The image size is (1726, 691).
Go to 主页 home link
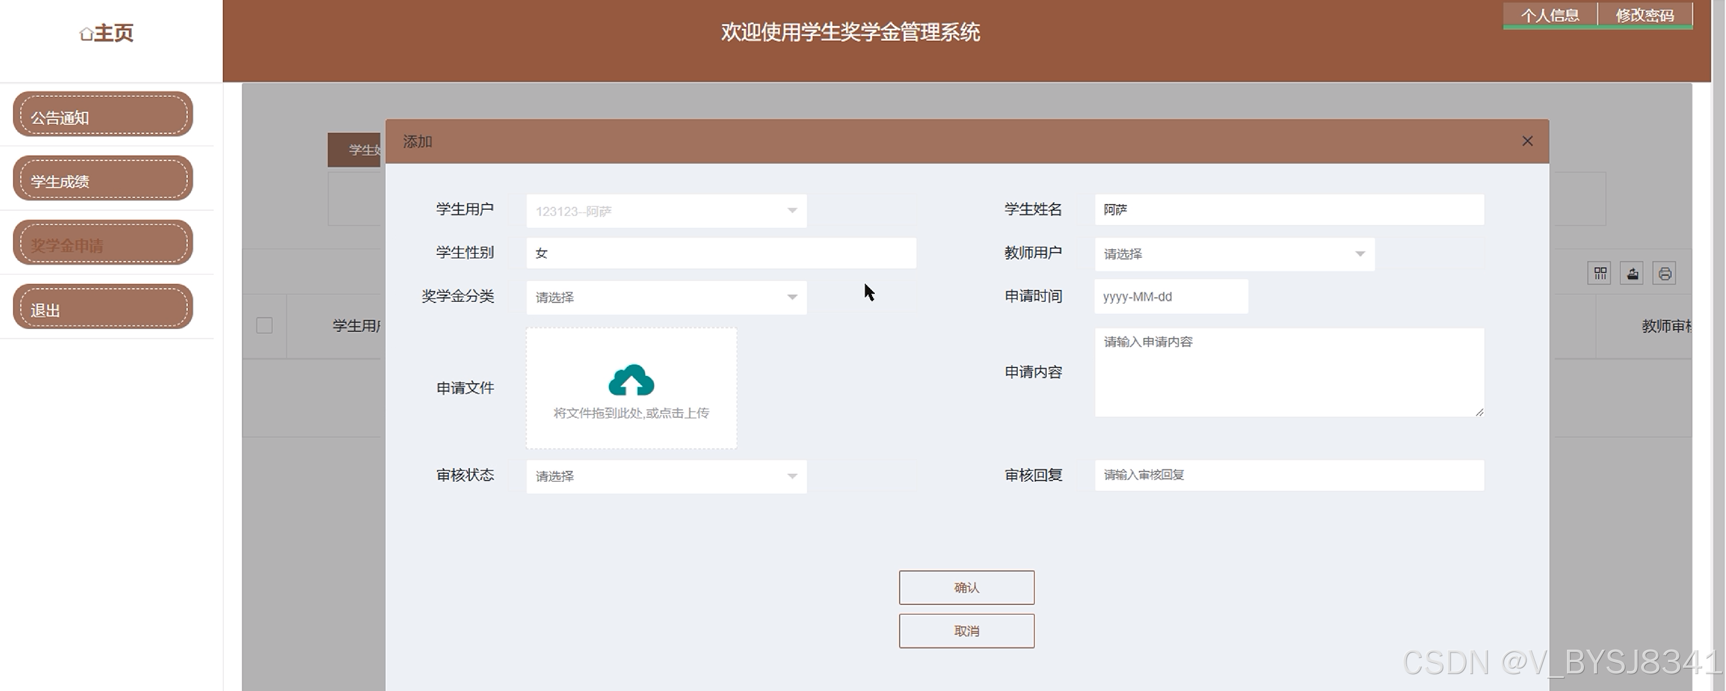pyautogui.click(x=106, y=33)
